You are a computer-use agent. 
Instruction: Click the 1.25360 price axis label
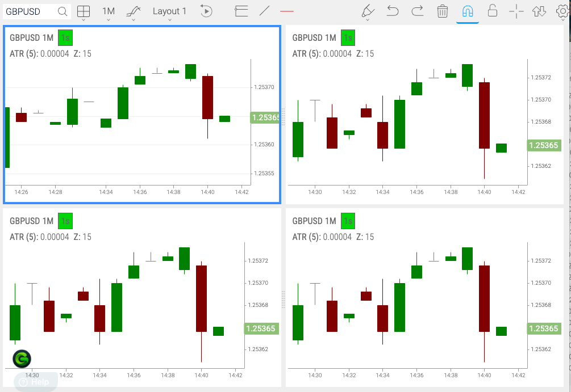click(264, 145)
